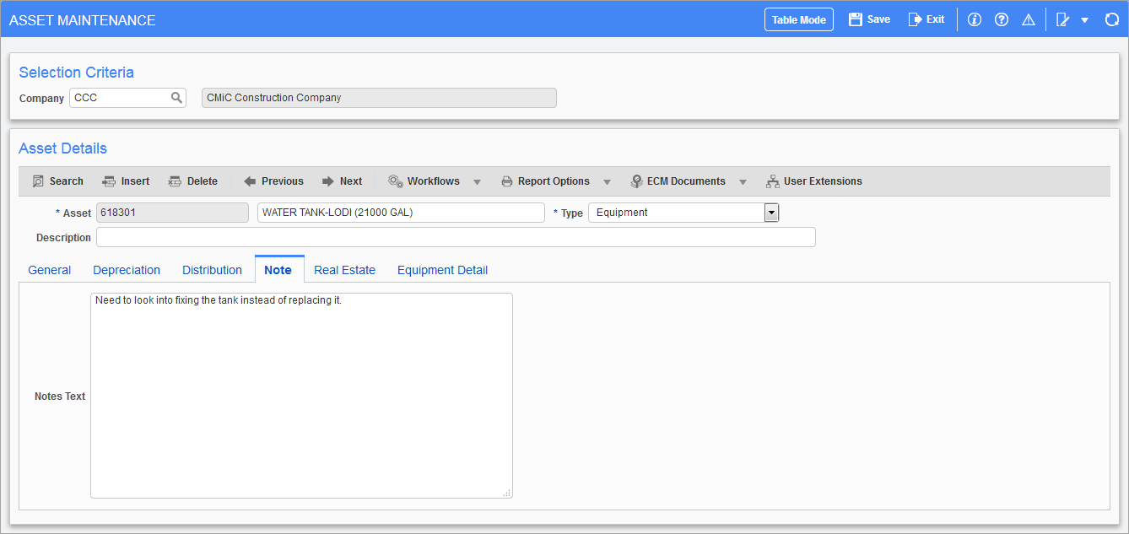Insert a new asset record

tap(126, 181)
